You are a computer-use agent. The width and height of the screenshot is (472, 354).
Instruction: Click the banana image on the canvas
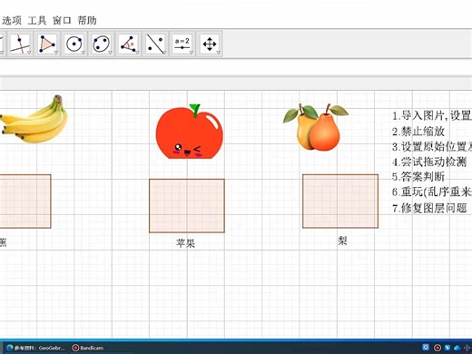[x=34, y=120]
